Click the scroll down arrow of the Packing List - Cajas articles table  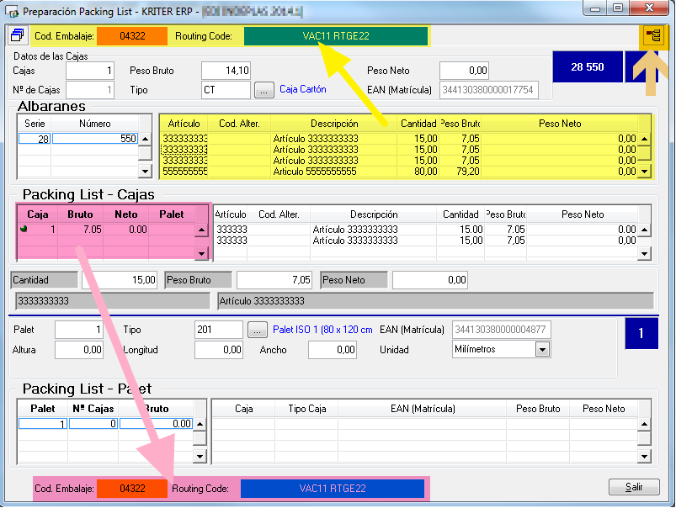645,254
